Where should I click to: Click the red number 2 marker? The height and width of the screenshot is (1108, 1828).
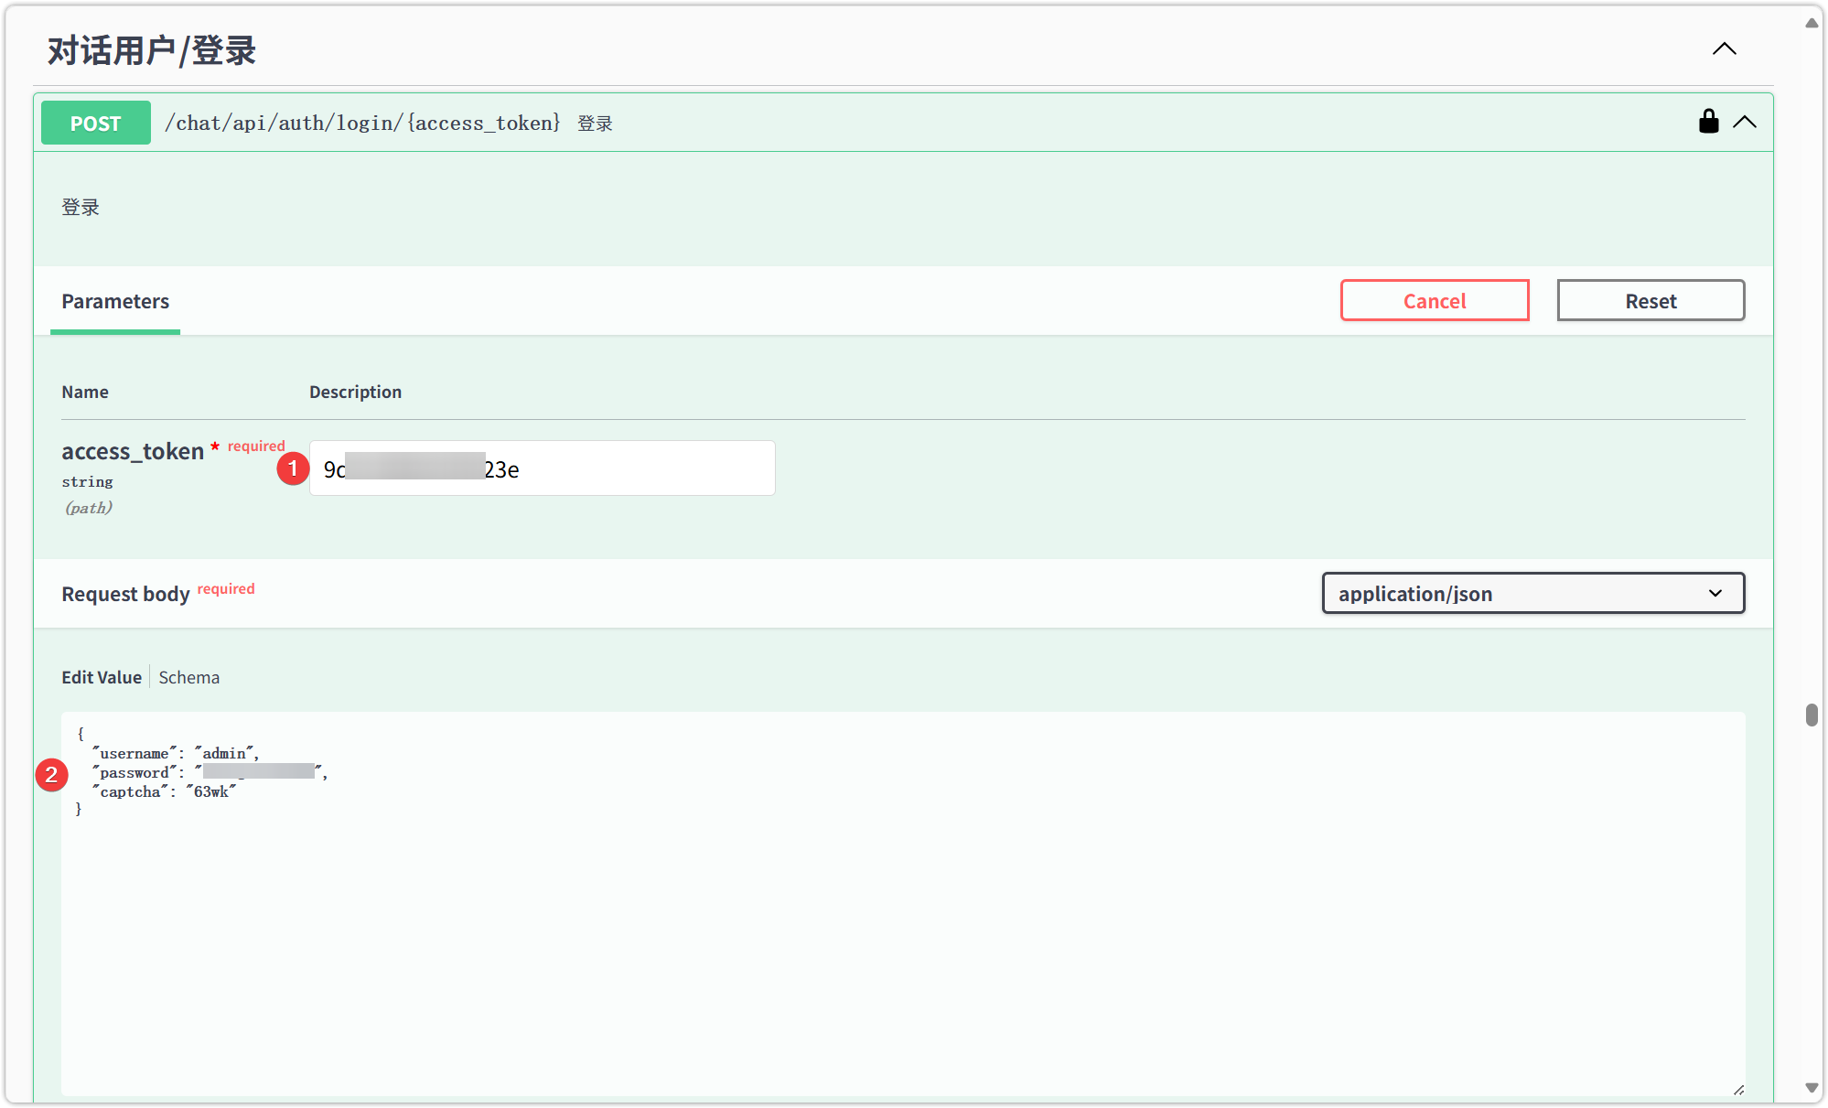[51, 775]
